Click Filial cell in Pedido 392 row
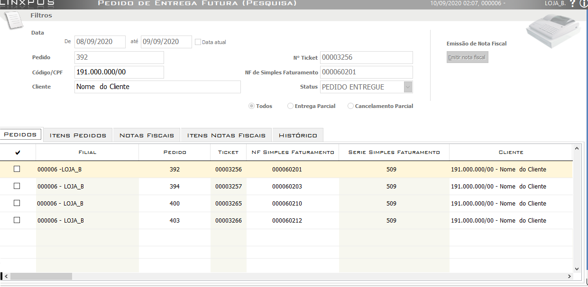The width and height of the screenshot is (588, 287). (87, 170)
